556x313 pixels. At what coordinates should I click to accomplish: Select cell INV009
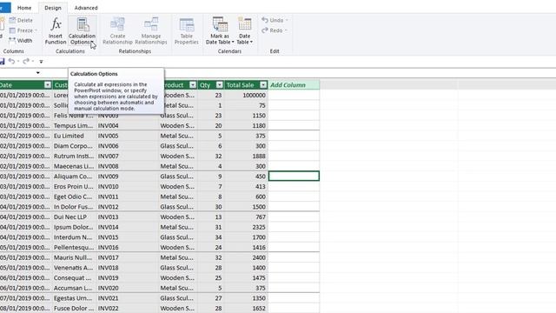coord(128,176)
